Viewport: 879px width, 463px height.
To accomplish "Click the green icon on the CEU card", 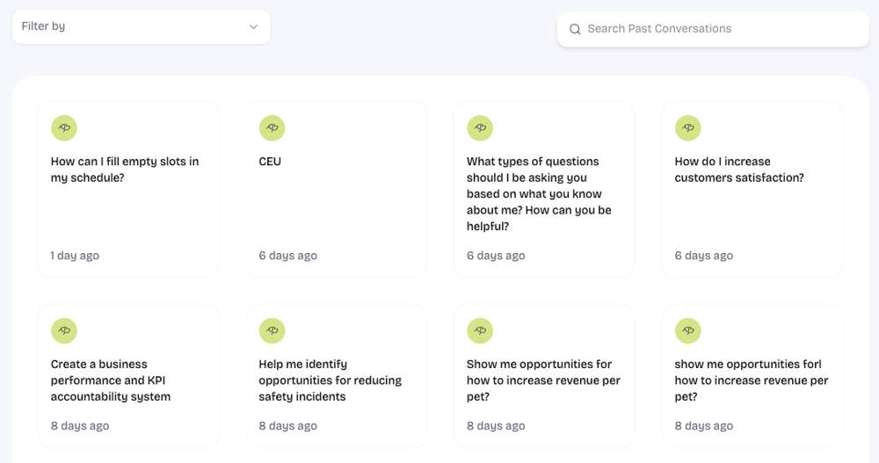I will point(272,128).
